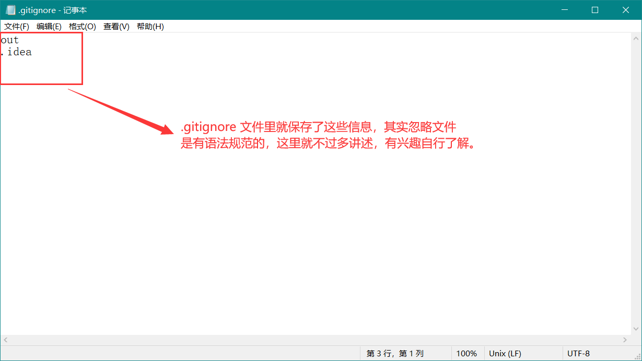Click the Notepad icon in the title bar
Screen dimensions: 642x361
[10, 10]
